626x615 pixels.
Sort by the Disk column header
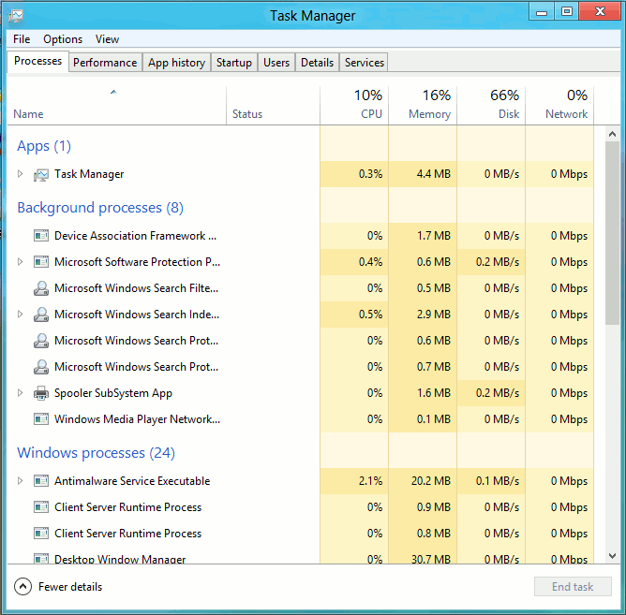pyautogui.click(x=491, y=106)
